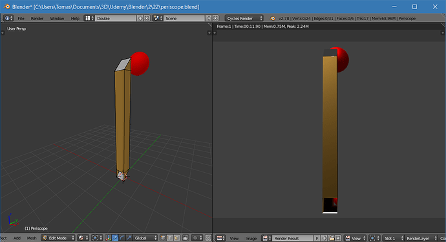Image resolution: width=446 pixels, height=242 pixels.
Task: Click the Render Result image name field
Action: coord(293,238)
